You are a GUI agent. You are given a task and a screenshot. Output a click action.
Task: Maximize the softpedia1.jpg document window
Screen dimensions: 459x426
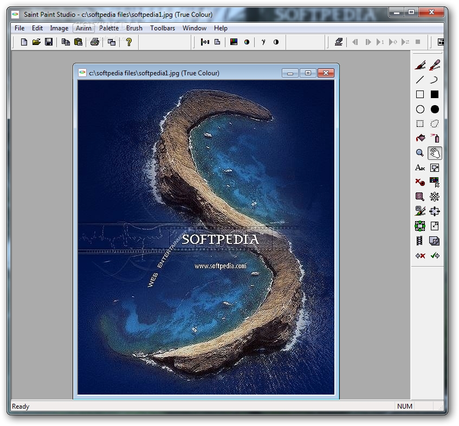pos(308,73)
